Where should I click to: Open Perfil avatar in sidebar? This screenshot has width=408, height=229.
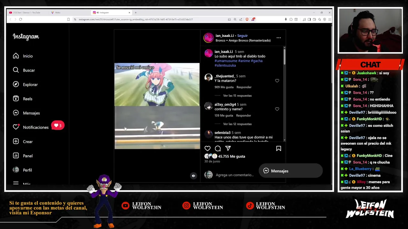[x=16, y=170]
